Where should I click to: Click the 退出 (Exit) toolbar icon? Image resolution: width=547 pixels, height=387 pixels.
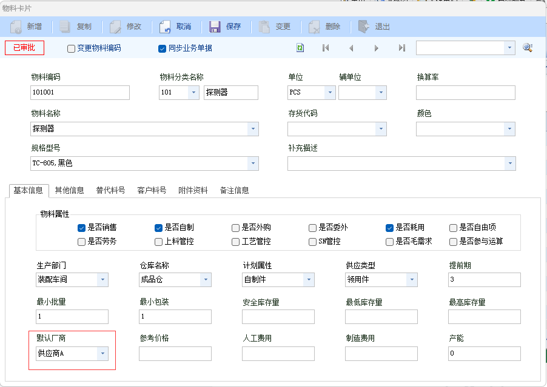363,27
